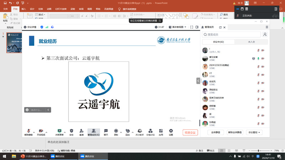Toggle camera for member 苗

[263, 116]
